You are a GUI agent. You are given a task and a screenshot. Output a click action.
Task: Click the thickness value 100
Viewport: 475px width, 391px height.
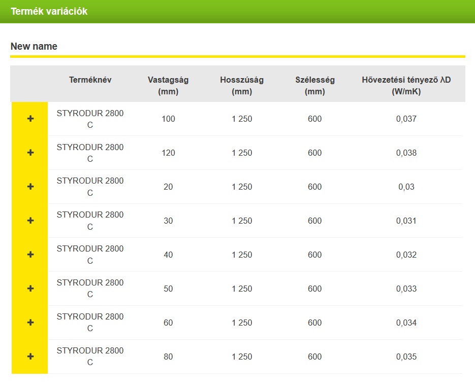point(168,119)
